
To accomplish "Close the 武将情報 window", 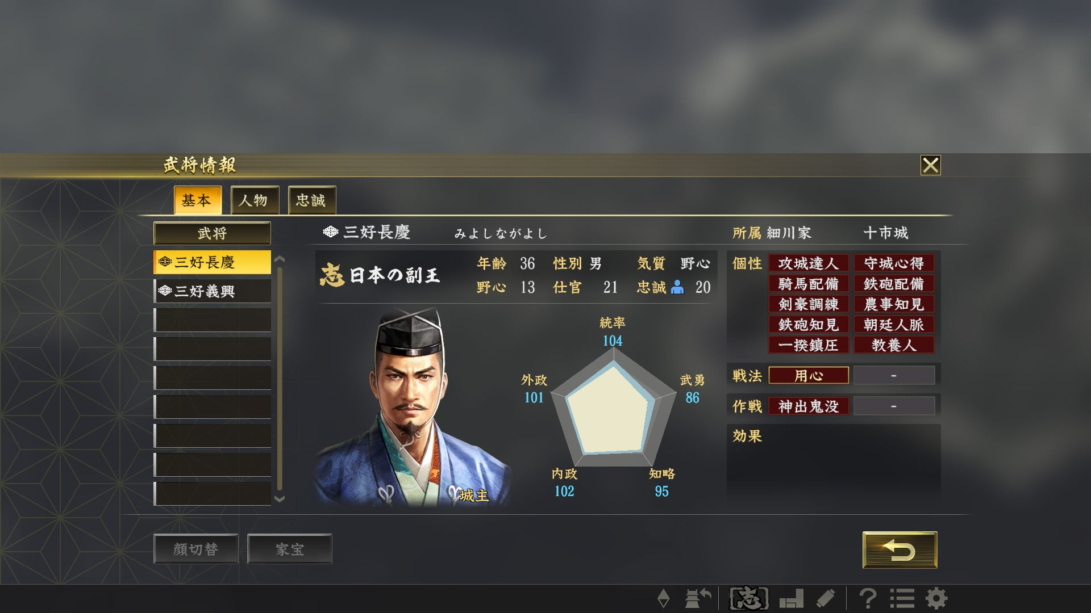I will point(930,165).
